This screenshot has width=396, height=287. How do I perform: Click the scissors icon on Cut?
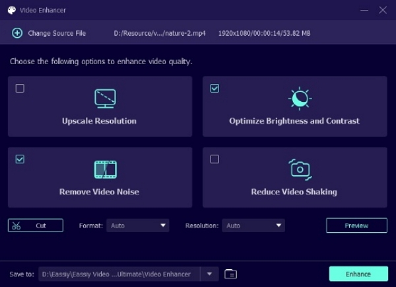pos(16,225)
